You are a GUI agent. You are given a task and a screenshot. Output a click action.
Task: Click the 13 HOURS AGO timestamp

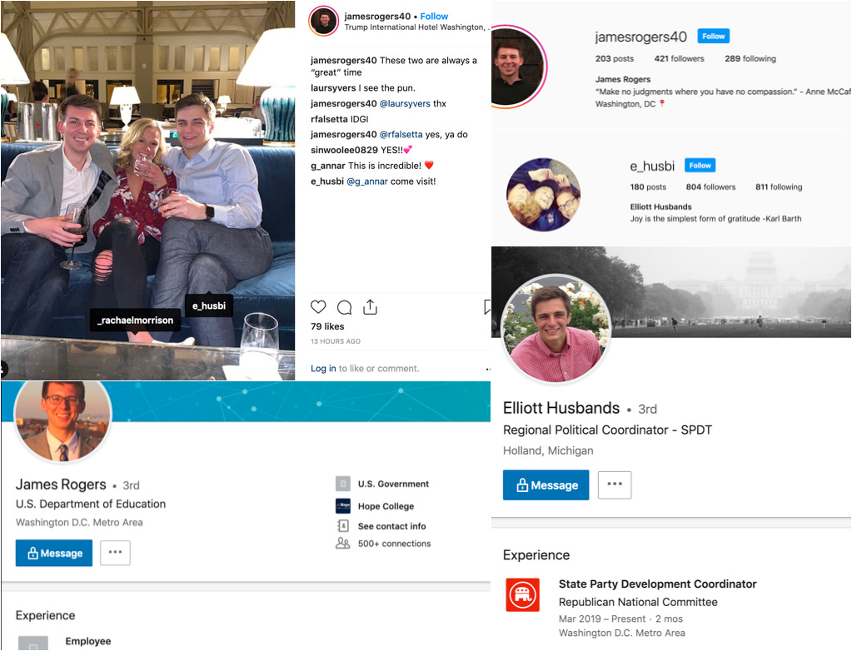click(336, 341)
